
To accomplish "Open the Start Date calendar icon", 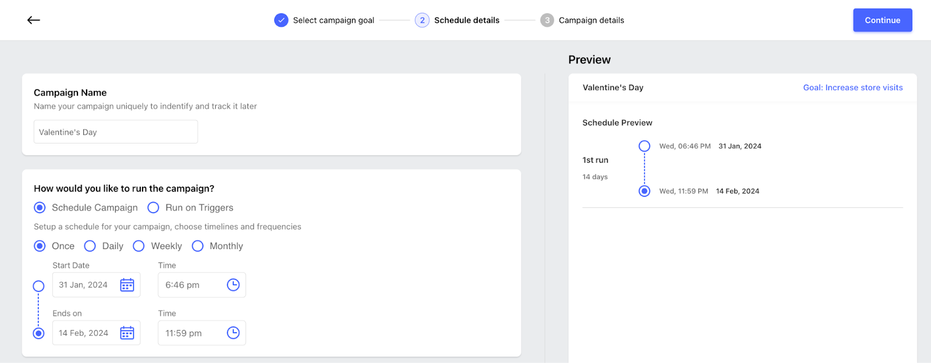I will (127, 285).
